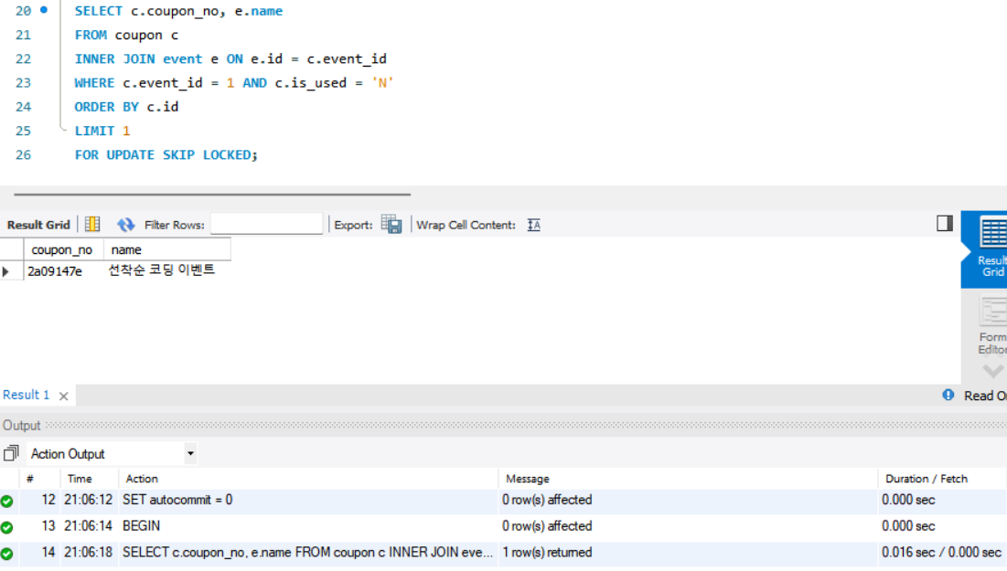This screenshot has width=1007, height=571.
Task: Select the name column header
Action: [x=167, y=249]
